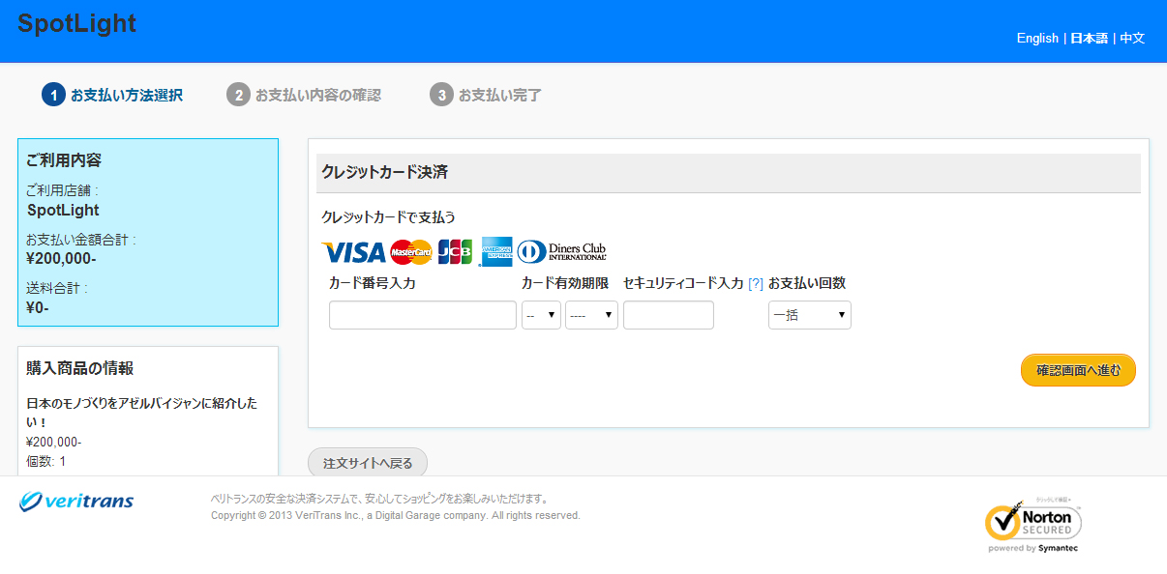Switch language to 中文

pos(1132,39)
